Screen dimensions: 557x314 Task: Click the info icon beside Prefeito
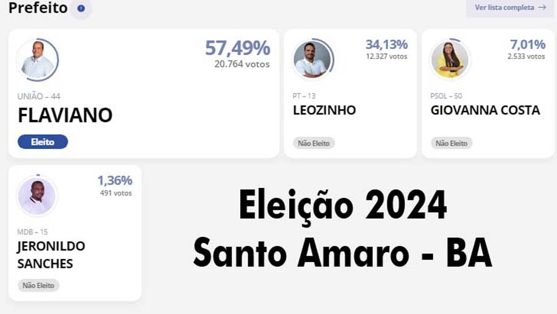81,9
